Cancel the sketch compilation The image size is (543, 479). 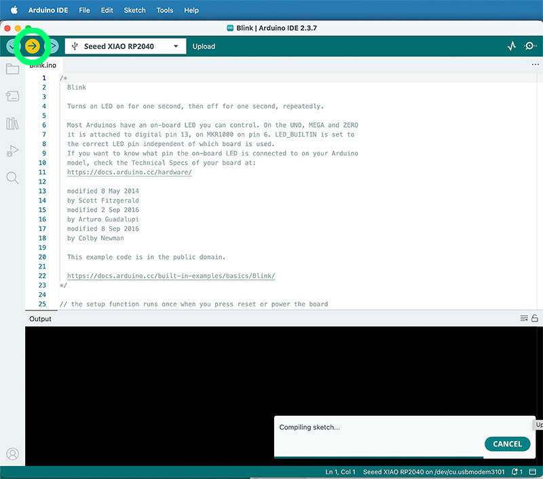click(507, 444)
